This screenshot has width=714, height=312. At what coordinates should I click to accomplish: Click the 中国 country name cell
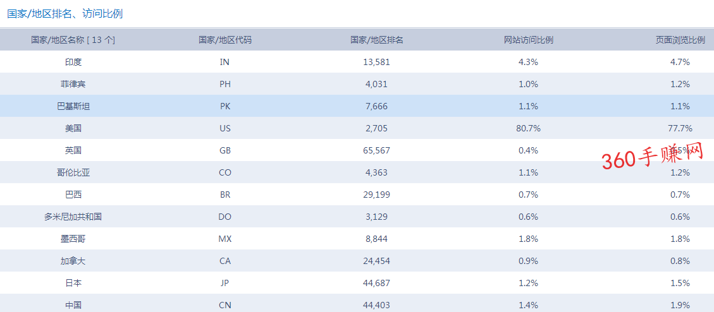[73, 305]
